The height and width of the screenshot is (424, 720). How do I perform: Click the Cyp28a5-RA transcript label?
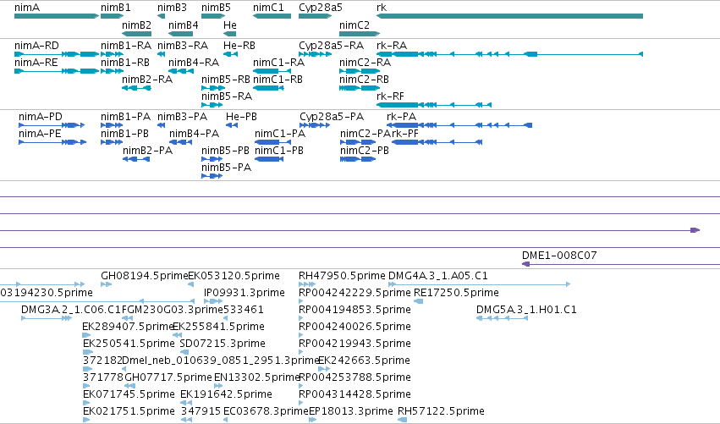tap(331, 46)
